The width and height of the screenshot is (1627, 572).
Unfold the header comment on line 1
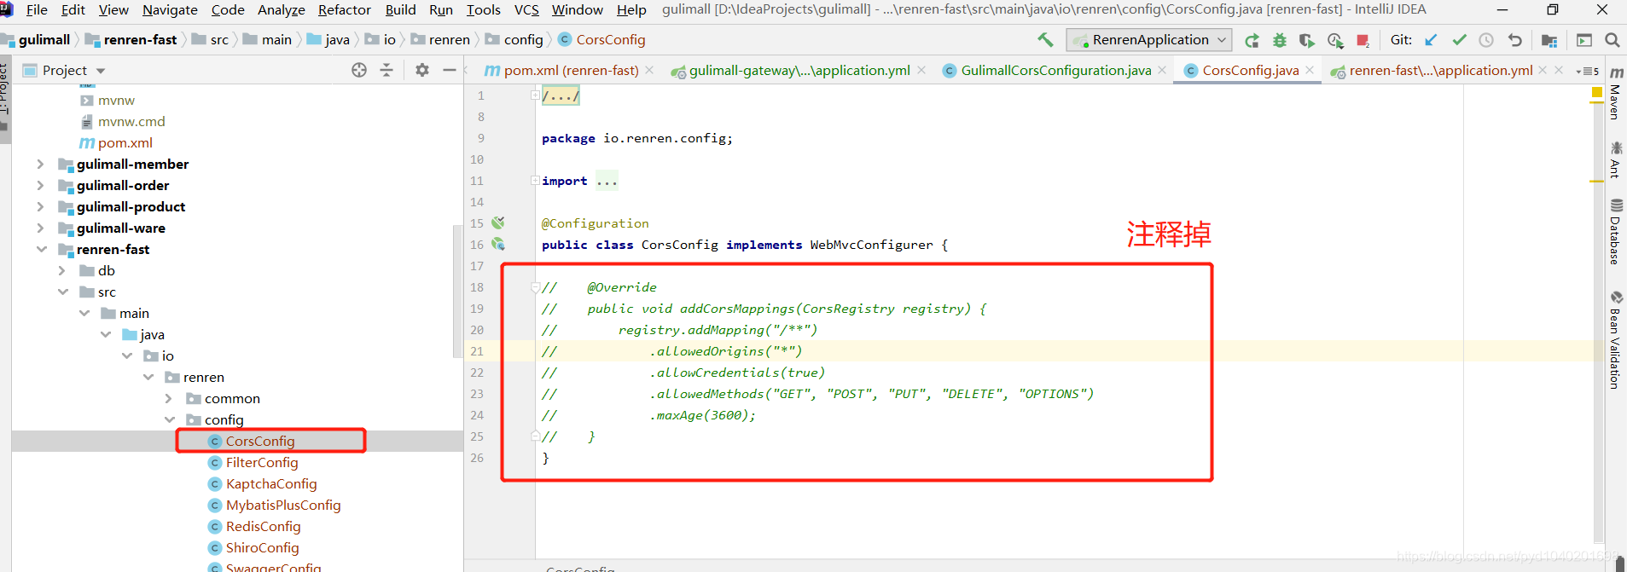click(x=535, y=95)
